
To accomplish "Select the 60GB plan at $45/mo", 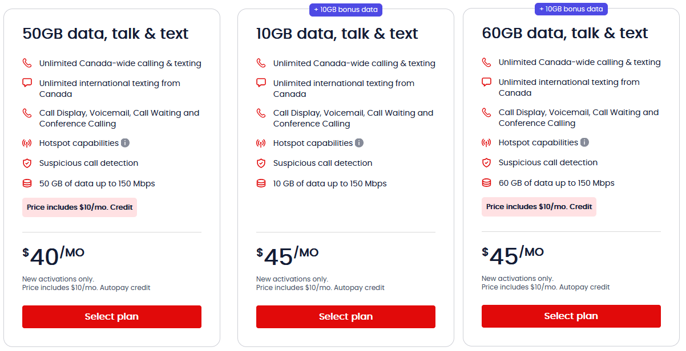I will pyautogui.click(x=571, y=316).
